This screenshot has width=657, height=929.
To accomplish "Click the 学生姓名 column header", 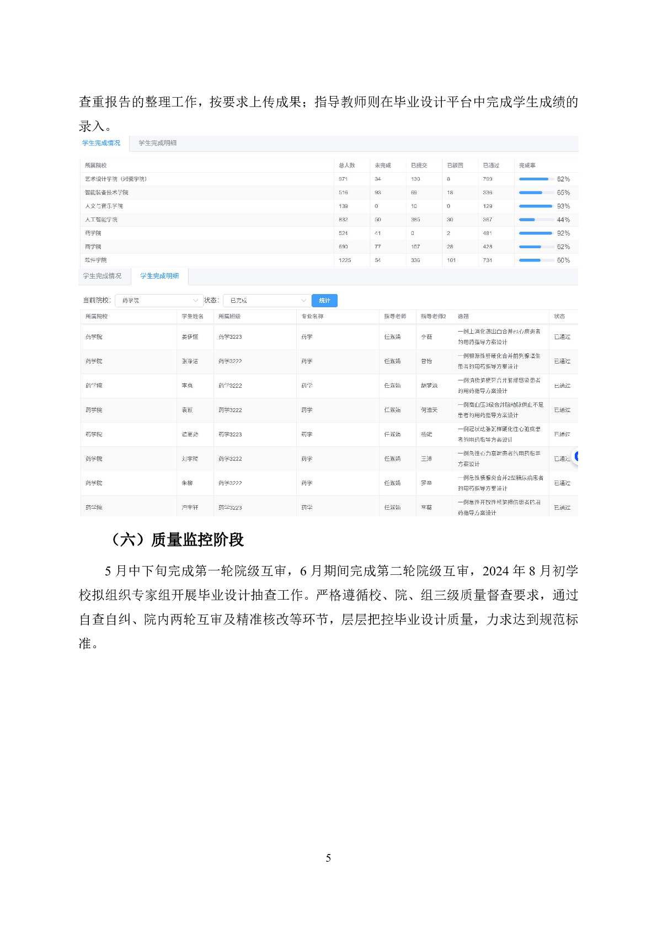I will point(193,317).
